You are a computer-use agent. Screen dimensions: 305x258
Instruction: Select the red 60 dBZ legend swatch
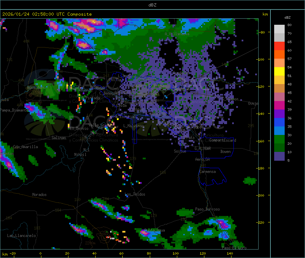279,46
